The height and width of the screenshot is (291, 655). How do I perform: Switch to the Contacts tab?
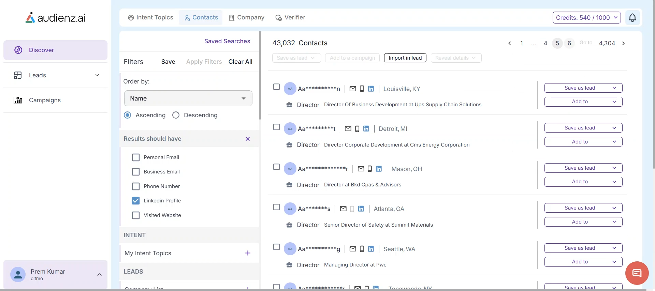[x=201, y=17]
